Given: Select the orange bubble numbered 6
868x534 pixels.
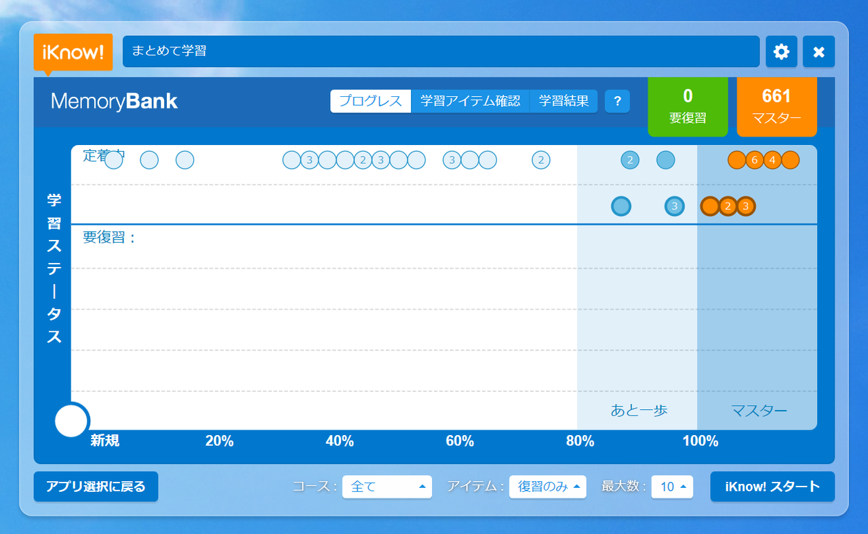Looking at the screenshot, I should (x=755, y=160).
